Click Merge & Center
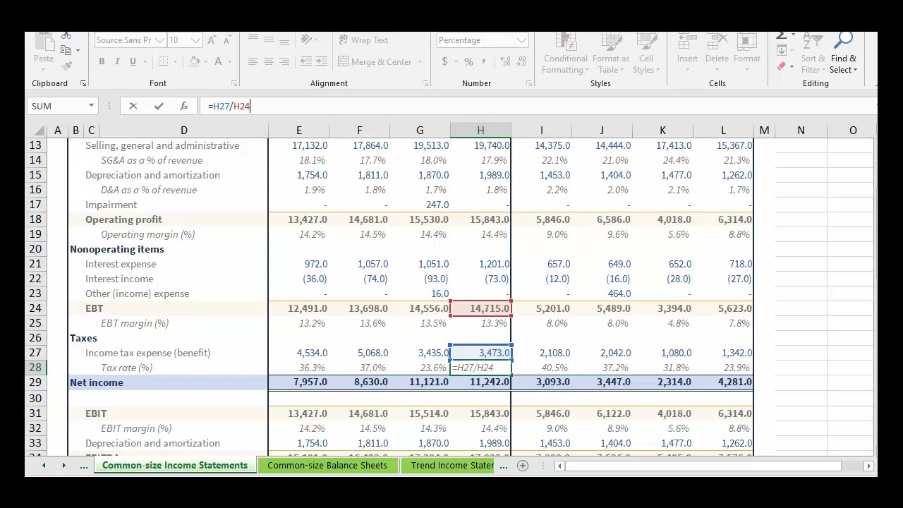This screenshot has width=903, height=508. (375, 61)
